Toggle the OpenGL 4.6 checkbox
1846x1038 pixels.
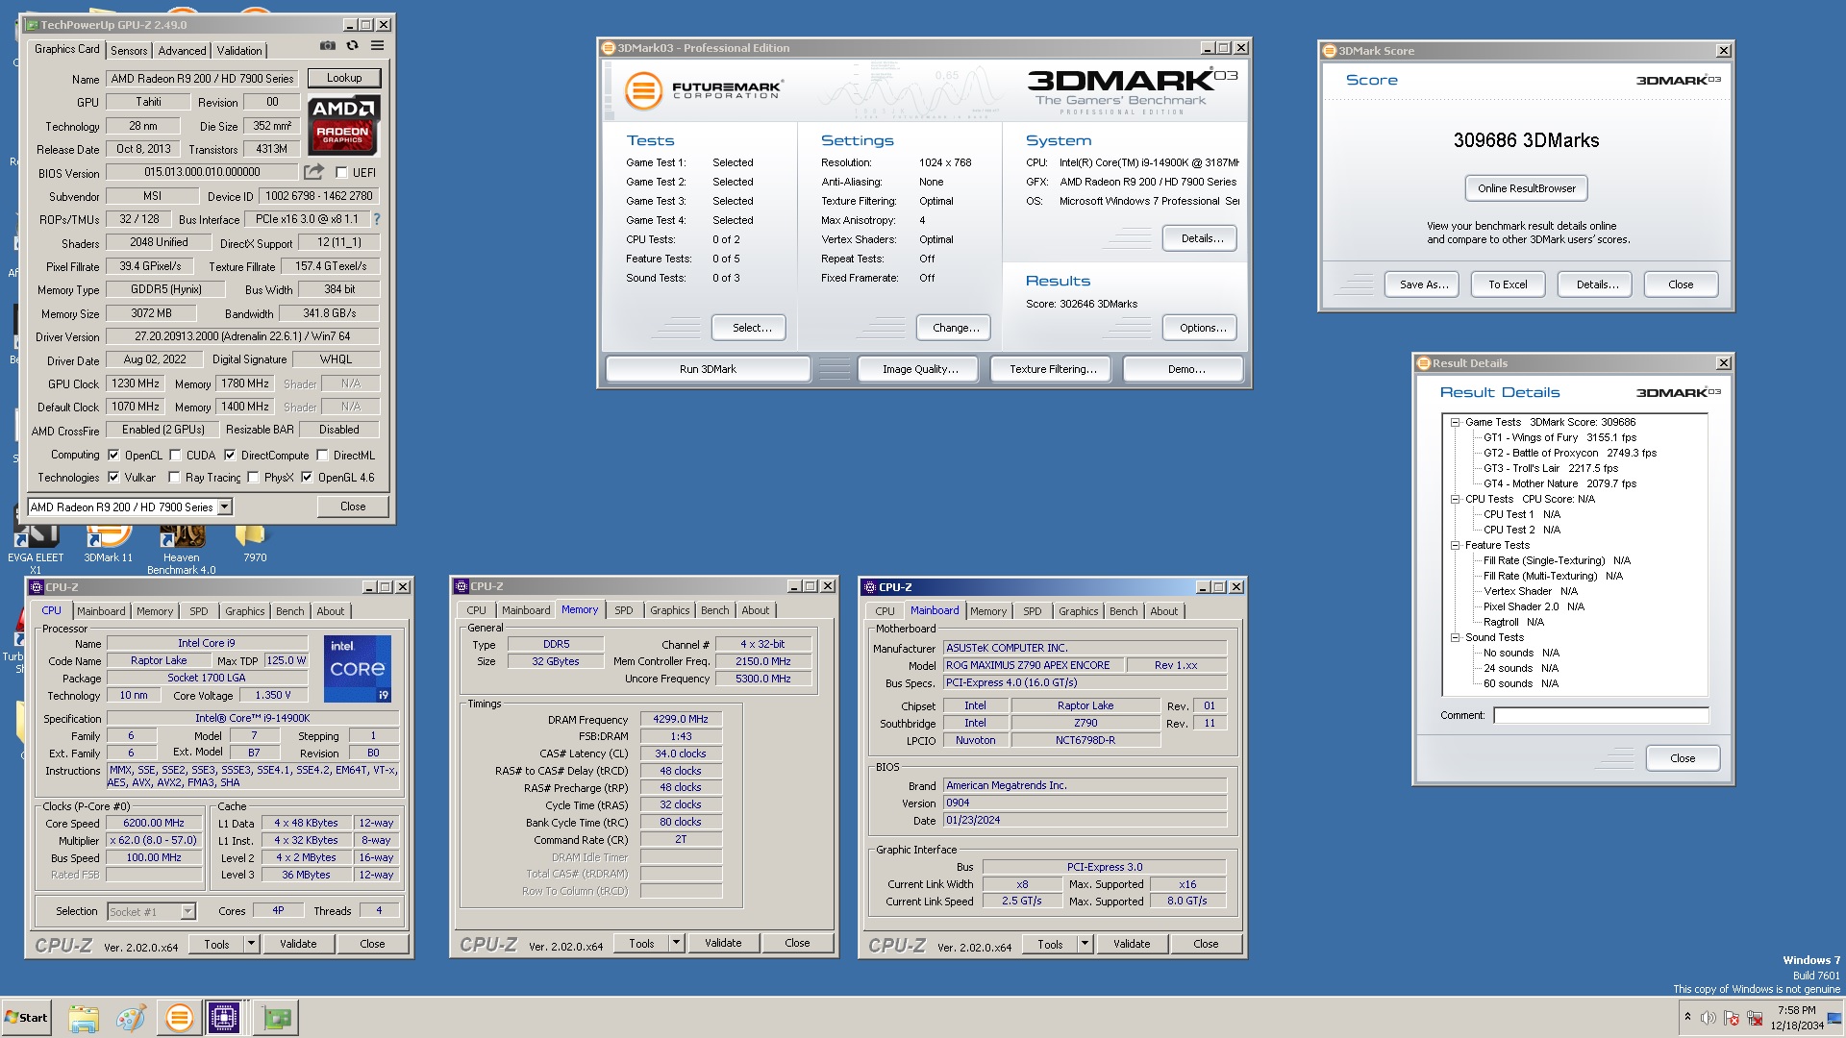(307, 478)
